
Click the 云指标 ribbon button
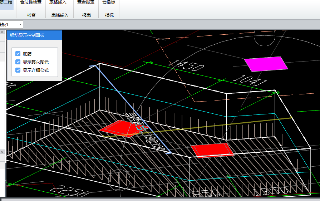[x=109, y=3]
